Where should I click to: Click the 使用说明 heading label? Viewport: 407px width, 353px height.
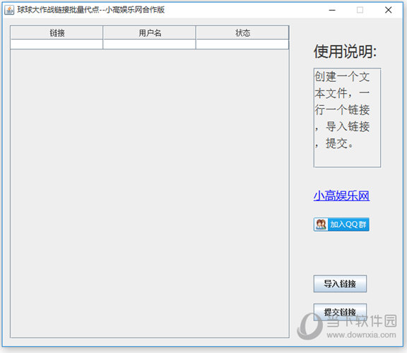click(x=346, y=52)
